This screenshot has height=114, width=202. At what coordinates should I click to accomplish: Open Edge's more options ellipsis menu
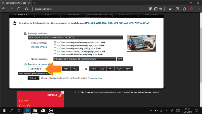coord(198,9)
